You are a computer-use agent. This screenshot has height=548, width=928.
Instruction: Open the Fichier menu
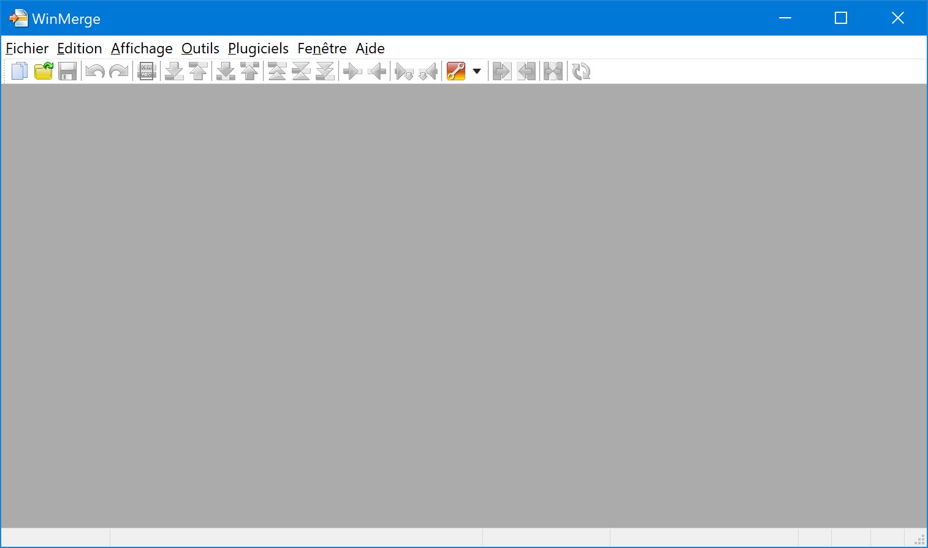tap(27, 48)
